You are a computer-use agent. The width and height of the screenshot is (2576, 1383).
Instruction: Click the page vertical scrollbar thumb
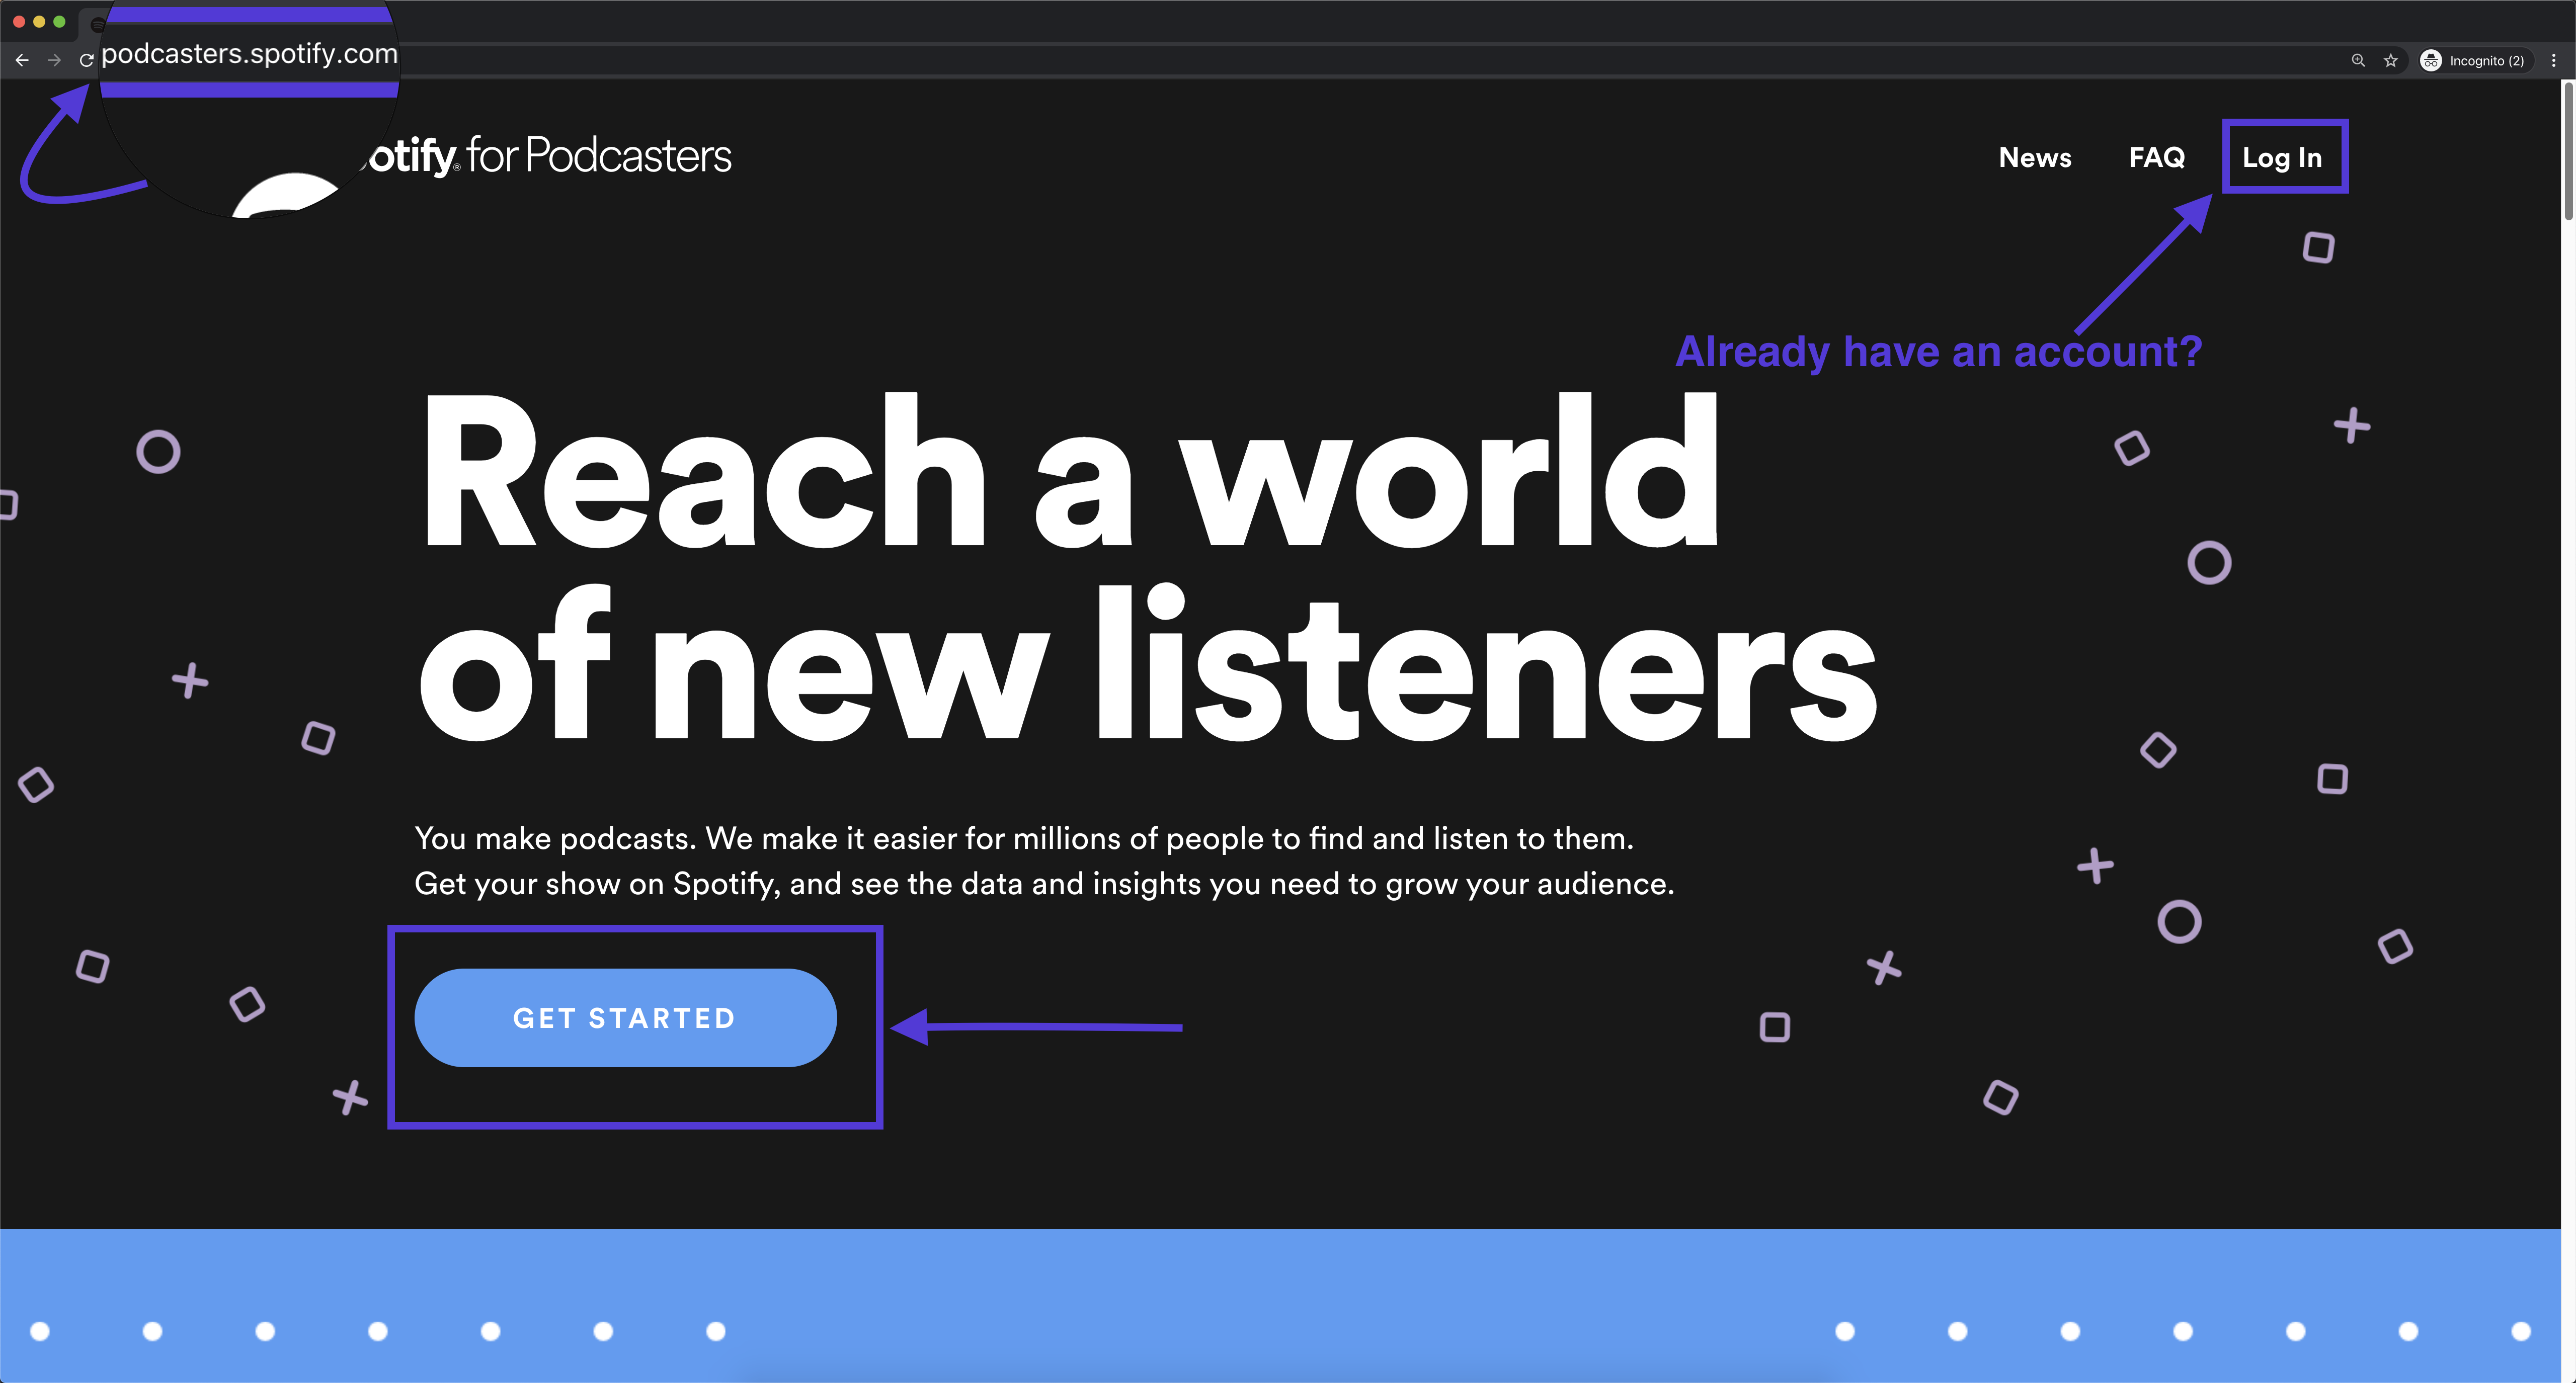[2568, 151]
